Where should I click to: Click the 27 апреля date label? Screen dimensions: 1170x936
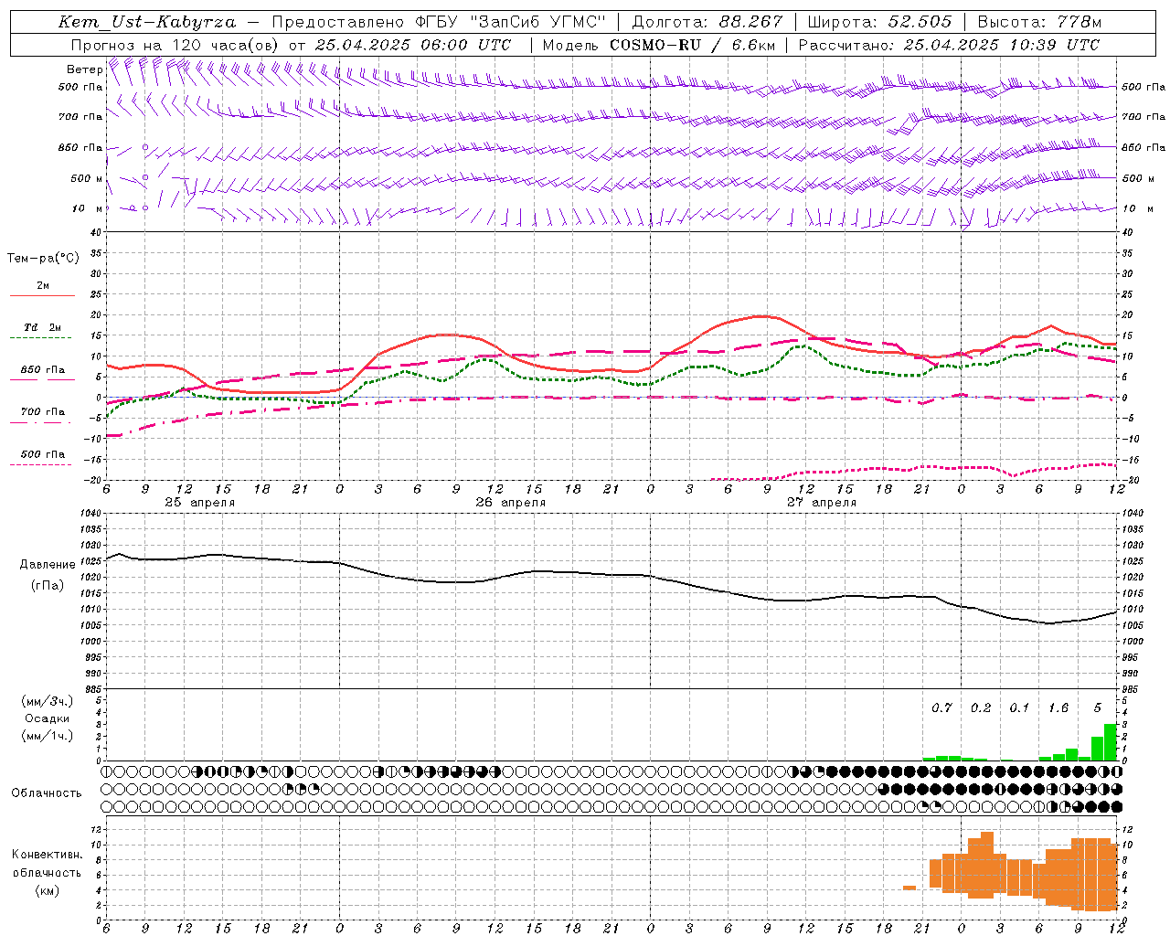pos(822,503)
